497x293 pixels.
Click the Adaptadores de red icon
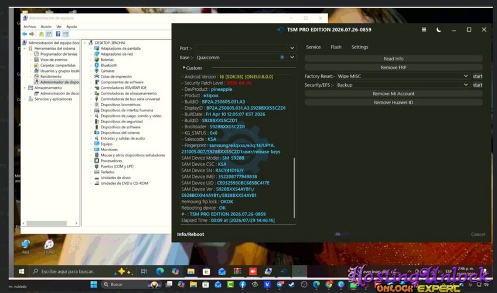[97, 54]
